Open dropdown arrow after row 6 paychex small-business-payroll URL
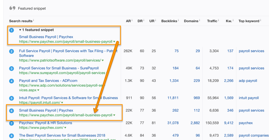Viewport: 269px width, 140px height. [114, 115]
